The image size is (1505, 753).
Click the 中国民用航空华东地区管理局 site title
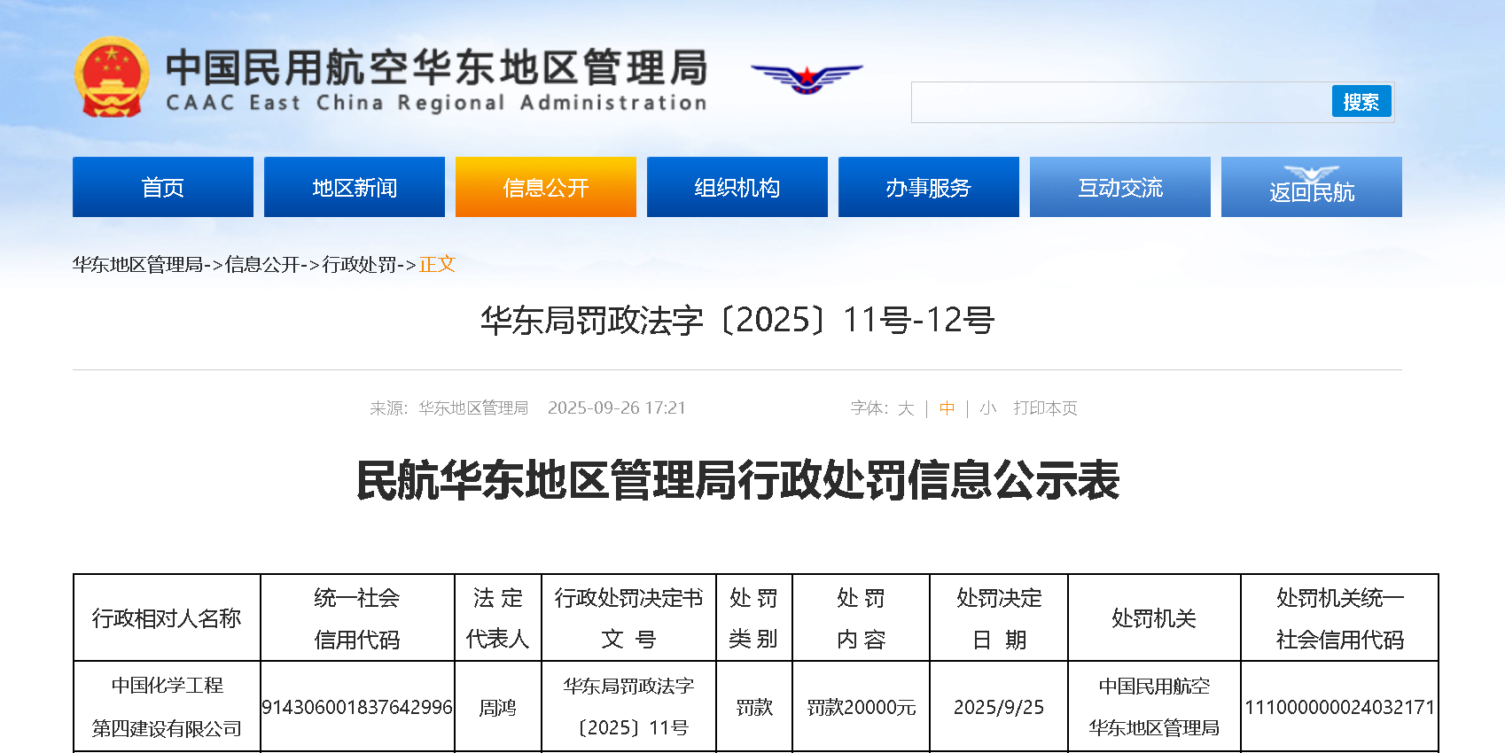(x=437, y=67)
